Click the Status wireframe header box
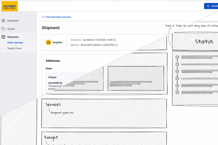The width and height of the screenshot is (218, 145). click(x=195, y=41)
